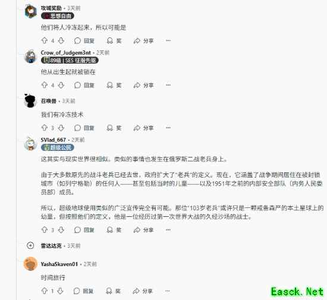
Task: Open more options on 攻城奖励 comment
Action: [168, 40]
